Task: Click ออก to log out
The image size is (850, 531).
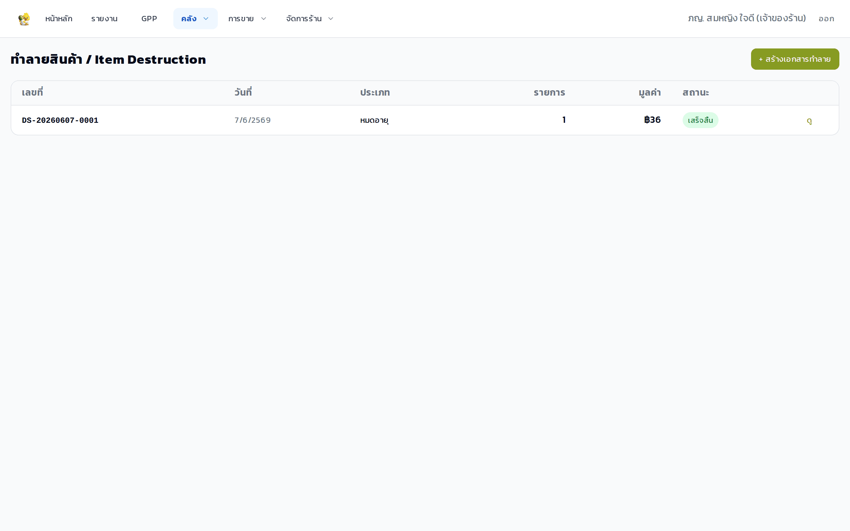Action: click(x=826, y=19)
